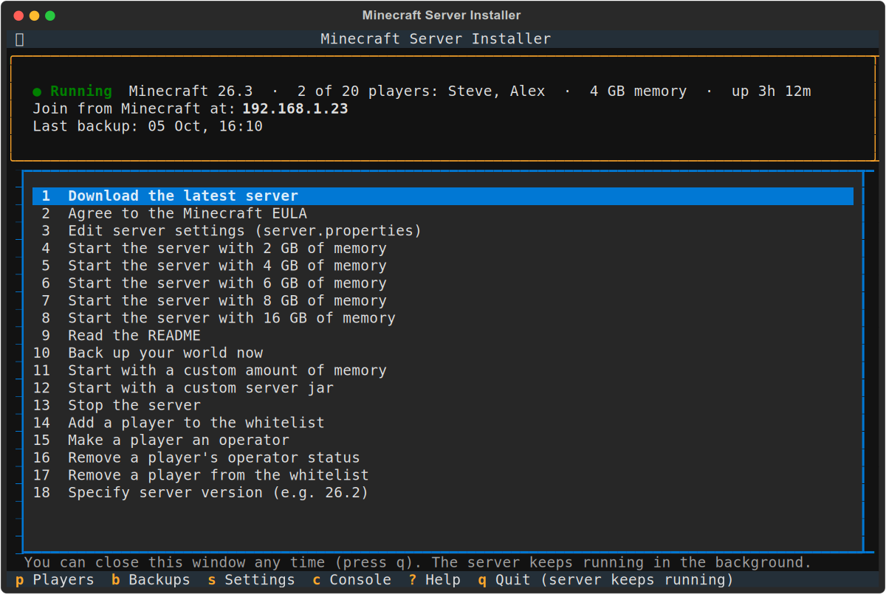Minimize the window with the yellow button
This screenshot has width=886, height=594.
(34, 15)
